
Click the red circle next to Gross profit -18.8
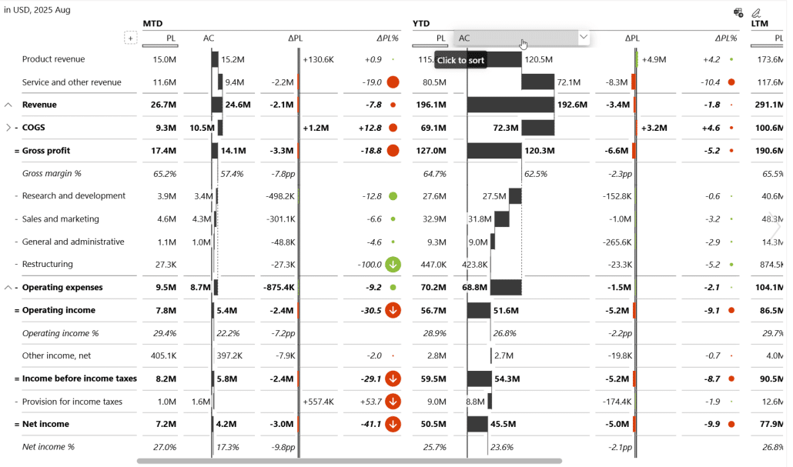pos(392,151)
